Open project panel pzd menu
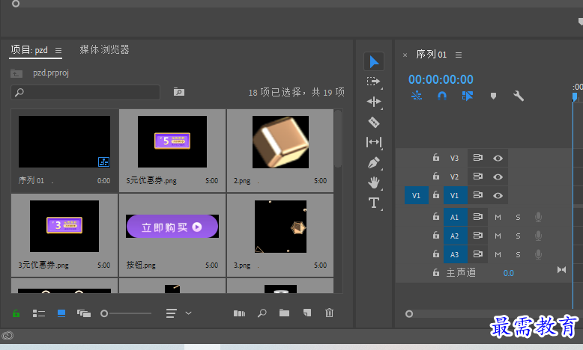Image resolution: width=583 pixels, height=350 pixels. click(58, 50)
